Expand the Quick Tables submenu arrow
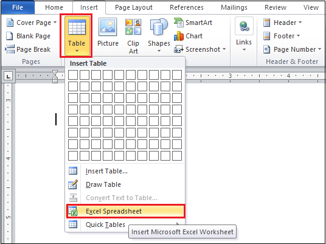 [178, 224]
